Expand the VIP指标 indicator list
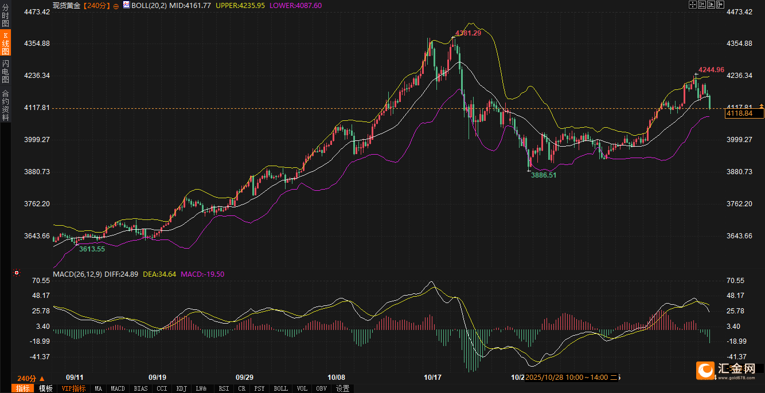This screenshot has width=765, height=393. (x=73, y=388)
